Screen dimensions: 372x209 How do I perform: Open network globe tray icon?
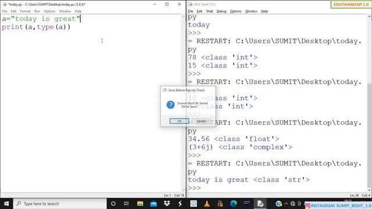point(293,204)
